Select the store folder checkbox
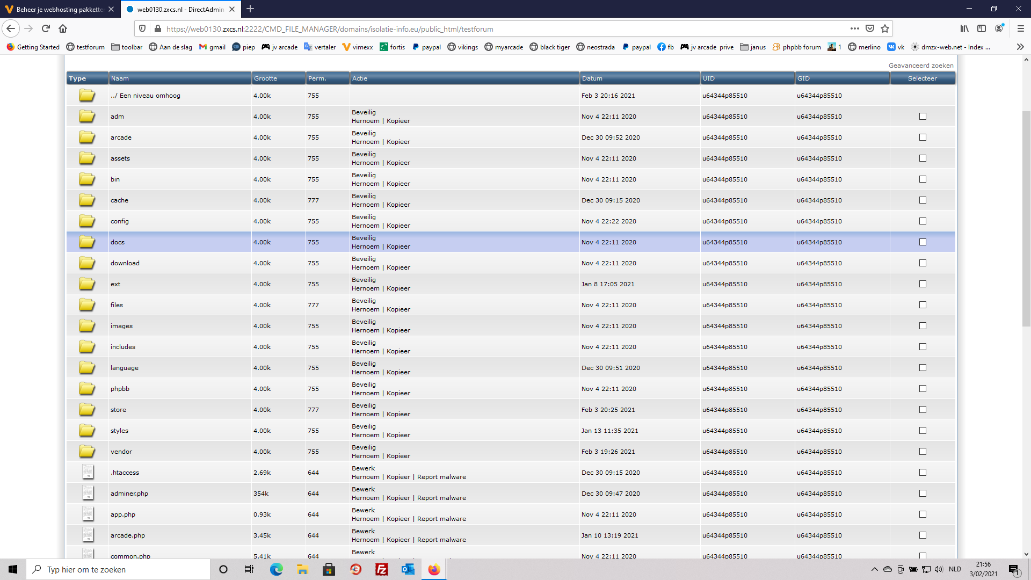Image resolution: width=1031 pixels, height=580 pixels. (x=923, y=409)
